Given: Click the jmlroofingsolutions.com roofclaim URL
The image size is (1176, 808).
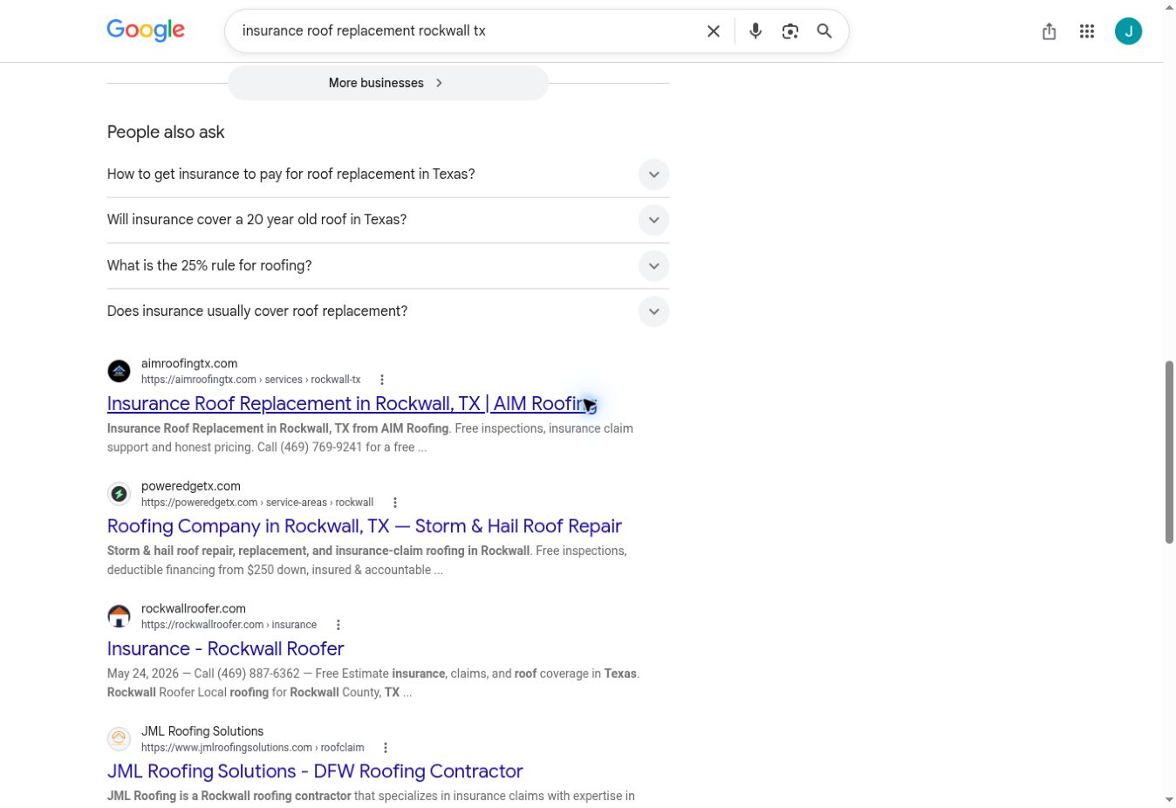Looking at the screenshot, I should [253, 748].
